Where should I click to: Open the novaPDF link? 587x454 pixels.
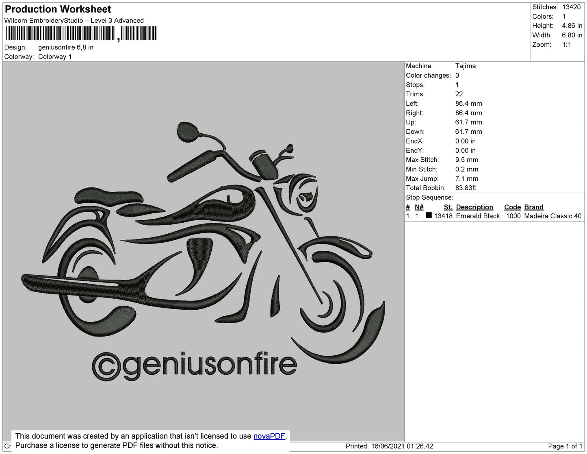(x=269, y=436)
